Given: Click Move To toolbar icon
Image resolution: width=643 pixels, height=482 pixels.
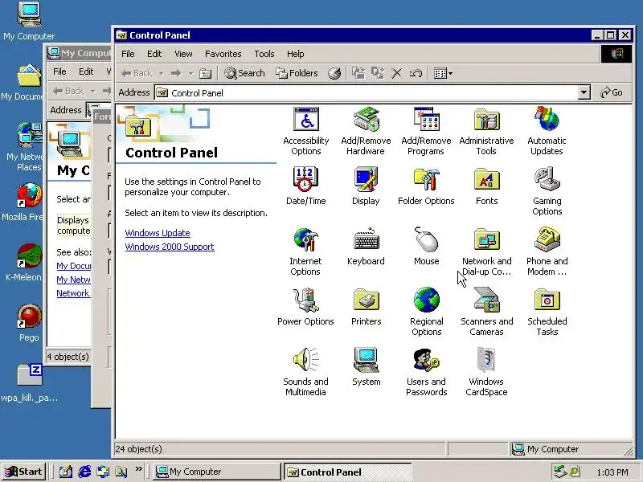Looking at the screenshot, I should point(358,73).
